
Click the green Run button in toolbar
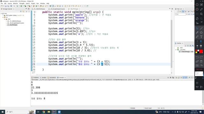coord(21,6)
